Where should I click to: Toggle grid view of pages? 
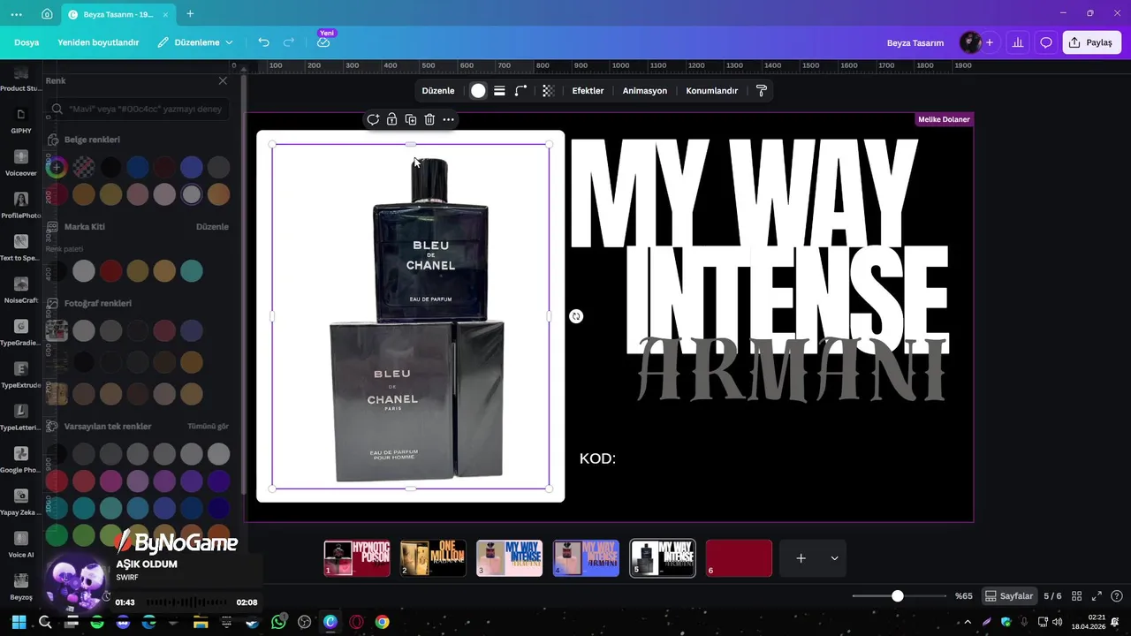(x=1076, y=596)
